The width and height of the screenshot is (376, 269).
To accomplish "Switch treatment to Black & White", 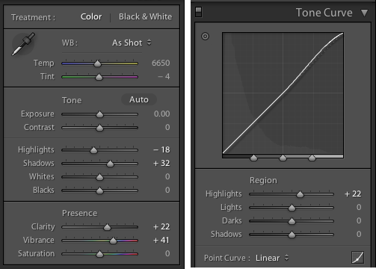I will tap(145, 16).
